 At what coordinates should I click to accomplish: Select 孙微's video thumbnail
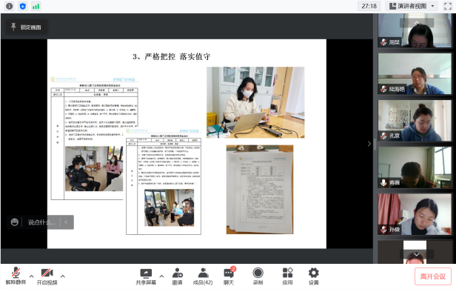tap(415, 214)
